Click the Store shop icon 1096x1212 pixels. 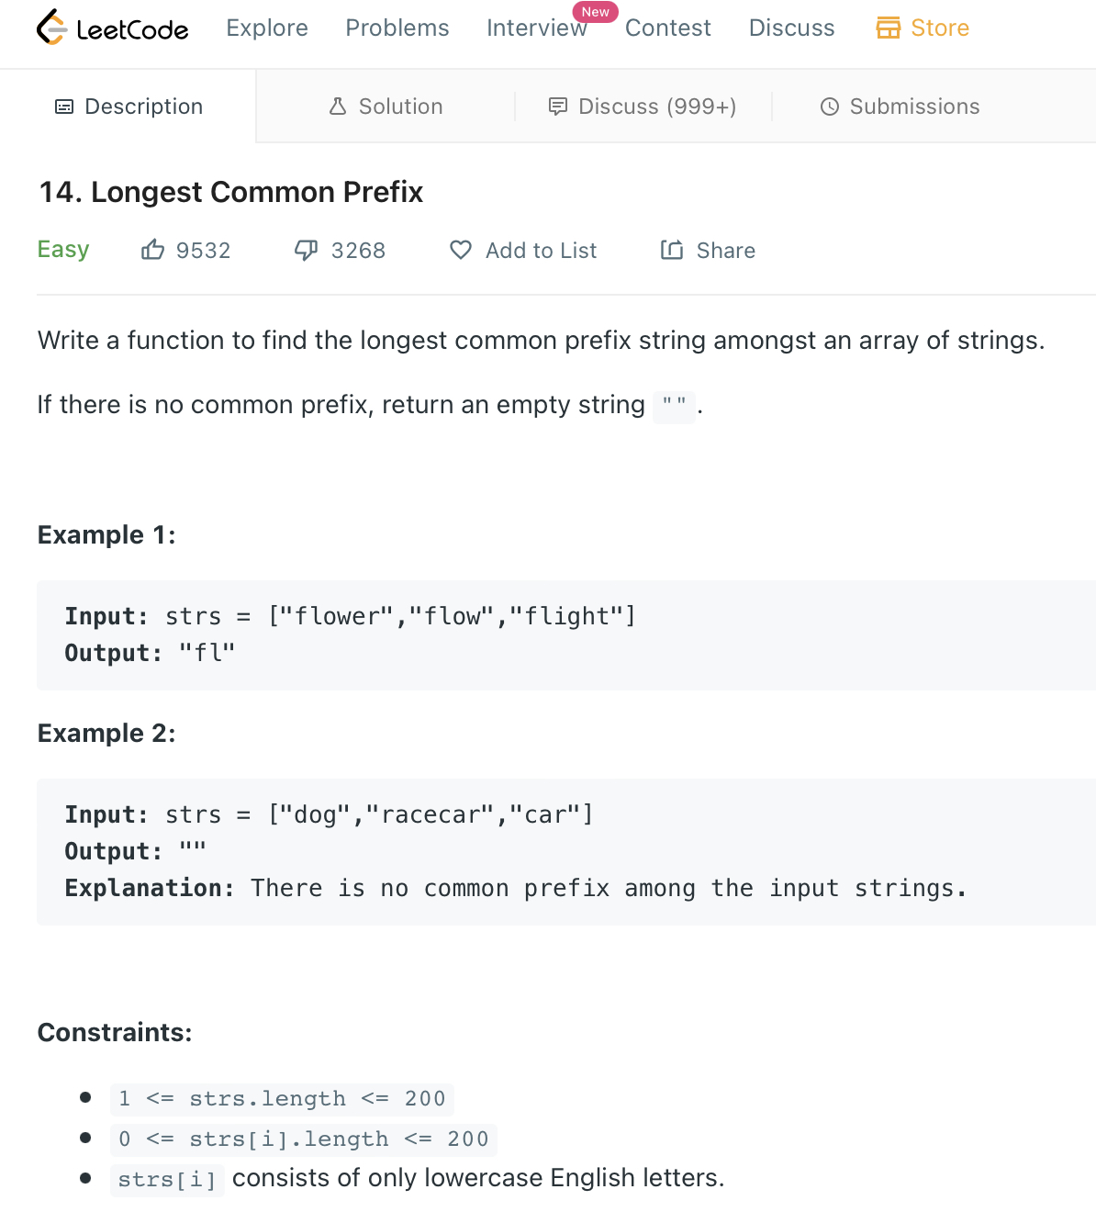coord(888,28)
